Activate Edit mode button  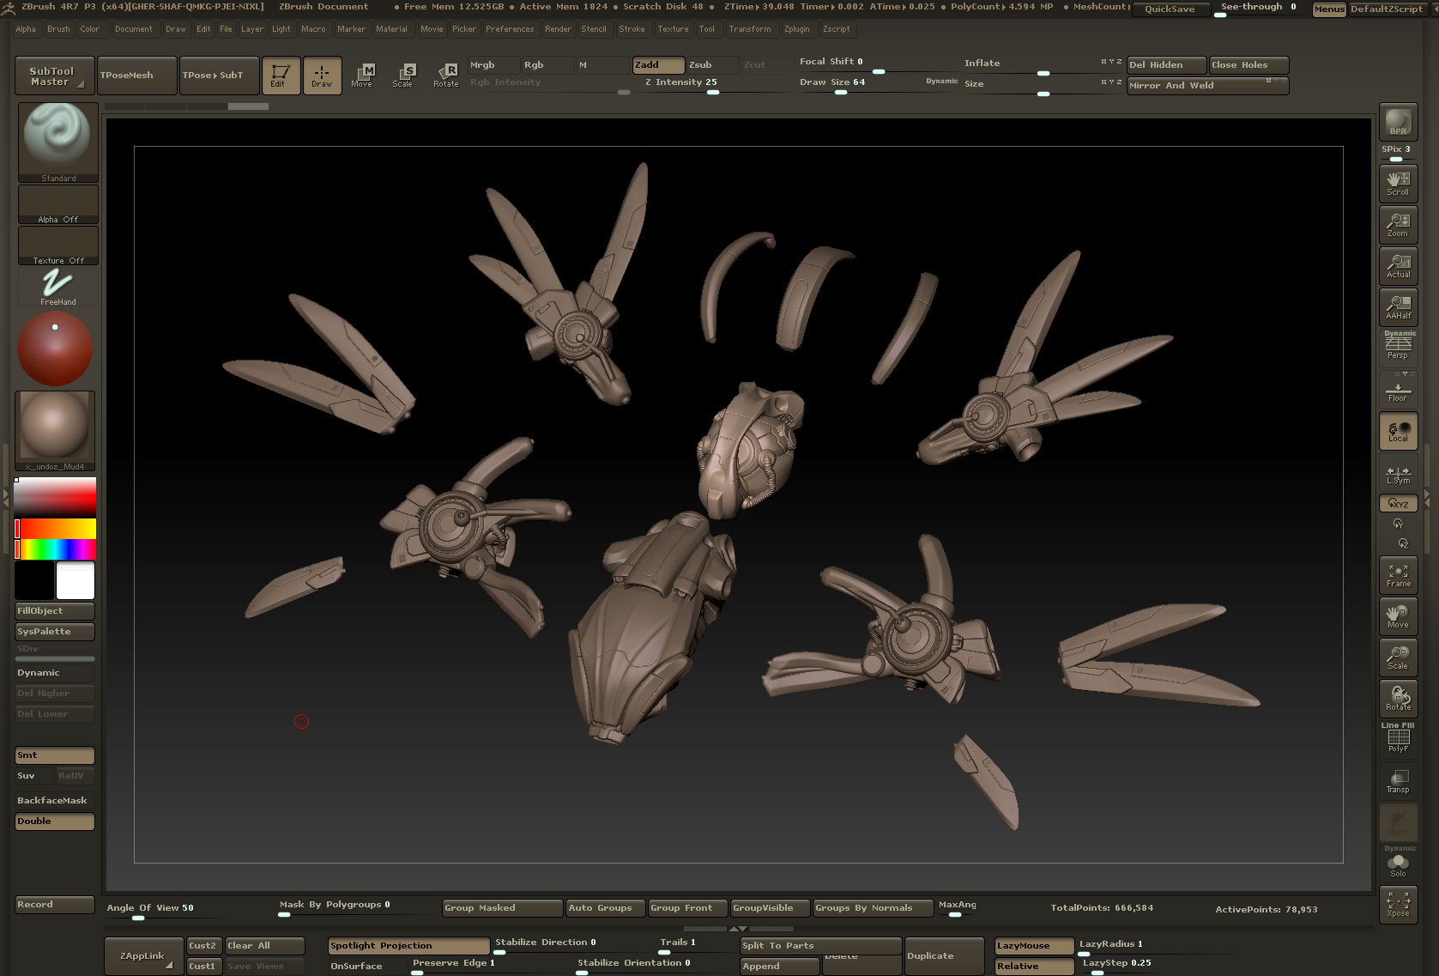point(281,76)
